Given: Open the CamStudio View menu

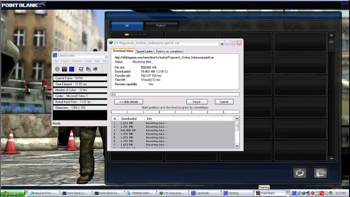Looking at the screenshot, I should pyautogui.click(x=97, y=61).
